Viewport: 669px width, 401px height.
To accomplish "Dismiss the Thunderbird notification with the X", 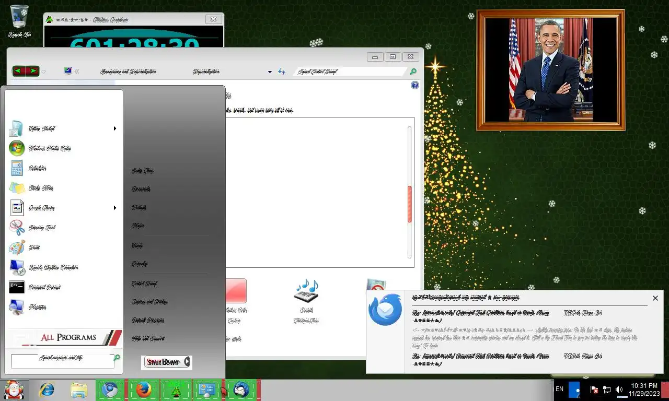I will pyautogui.click(x=655, y=298).
